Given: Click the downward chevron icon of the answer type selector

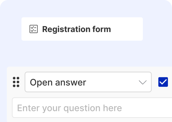Looking at the screenshot, I should point(143,82).
